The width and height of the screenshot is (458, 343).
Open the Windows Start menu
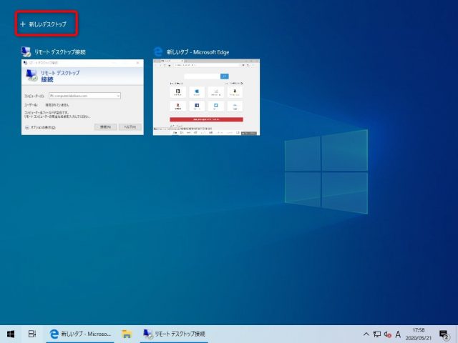[x=11, y=334]
